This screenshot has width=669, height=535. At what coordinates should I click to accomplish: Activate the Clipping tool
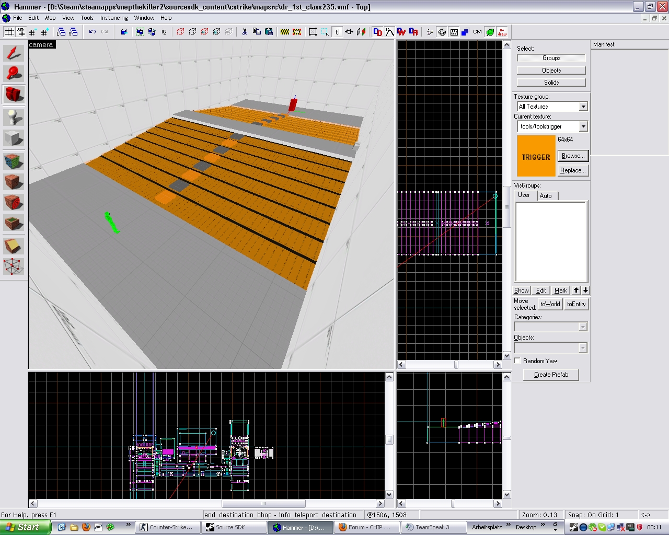[14, 245]
